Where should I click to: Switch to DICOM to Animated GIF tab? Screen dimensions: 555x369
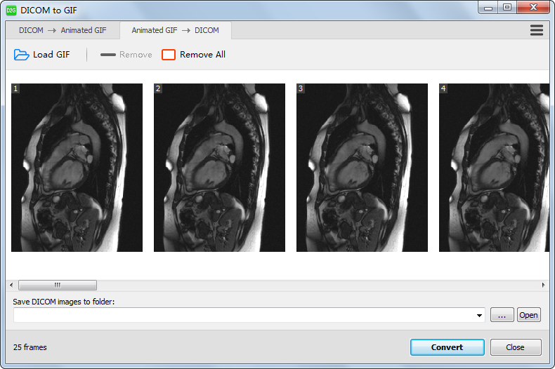63,30
